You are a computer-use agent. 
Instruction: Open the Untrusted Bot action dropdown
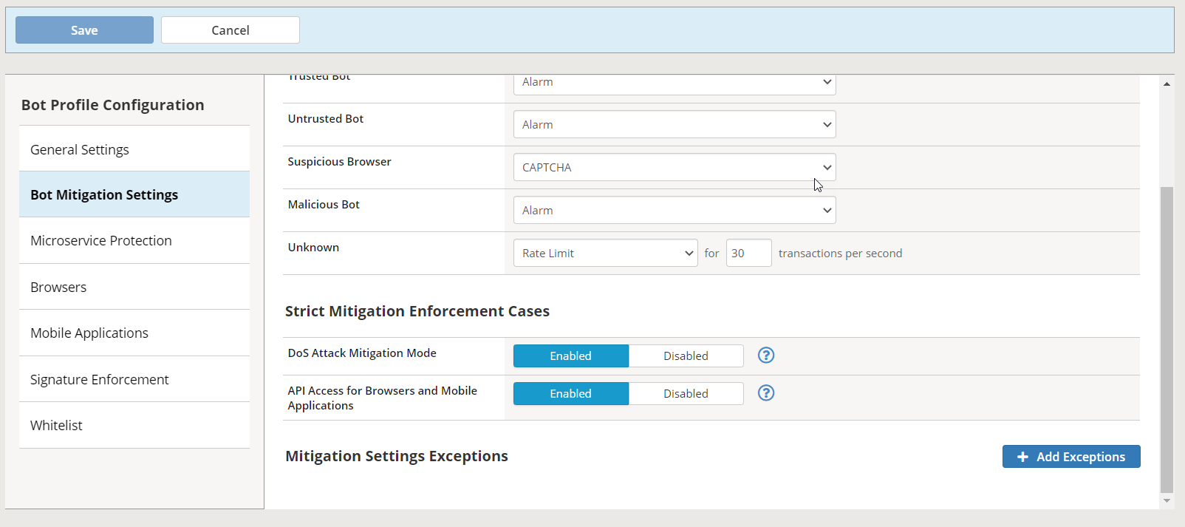coord(674,125)
